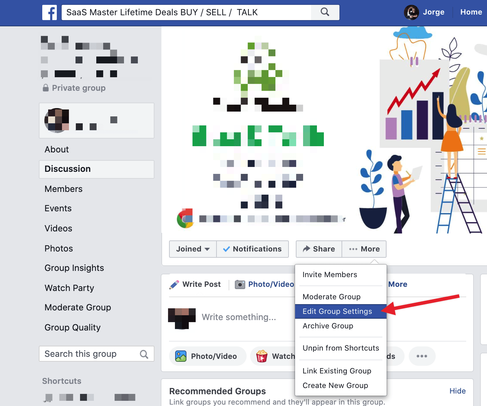Click the search magnifier in top bar
Screen dimensions: 487x406
point(325,12)
